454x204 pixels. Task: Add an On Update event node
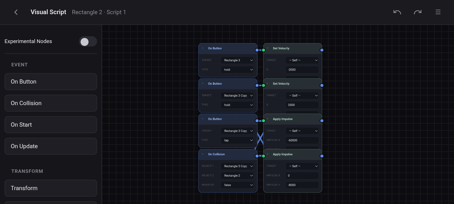[51, 146]
